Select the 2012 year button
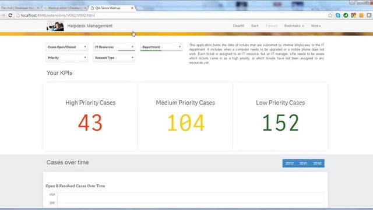The height and width of the screenshot is (210, 373). click(290, 163)
